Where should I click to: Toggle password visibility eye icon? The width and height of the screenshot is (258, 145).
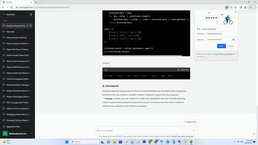[233, 39]
